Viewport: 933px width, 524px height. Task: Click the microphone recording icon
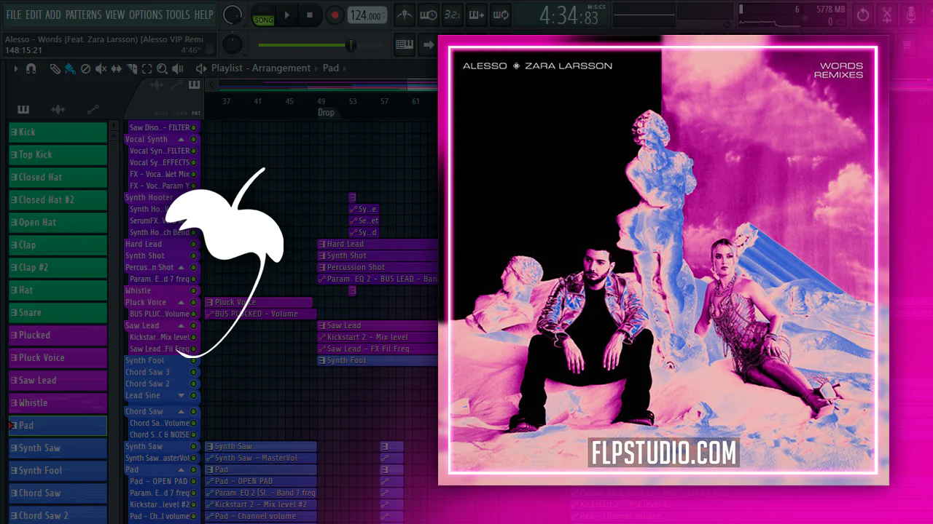(x=911, y=15)
